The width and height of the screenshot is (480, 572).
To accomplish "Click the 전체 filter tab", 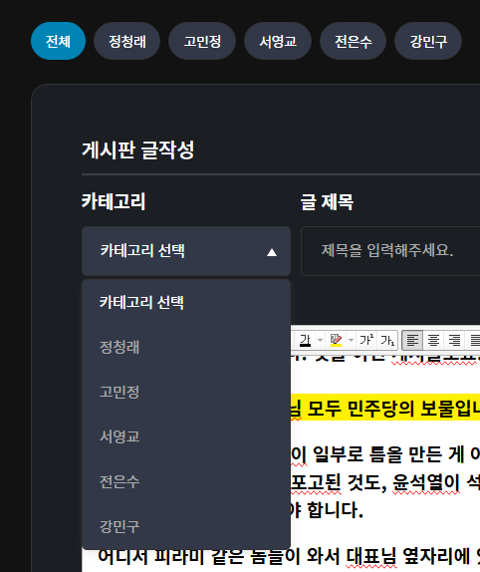I will pos(59,41).
